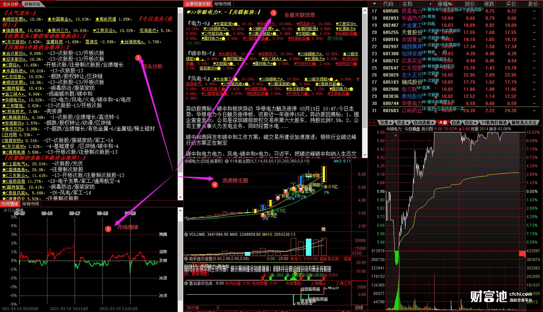Screen dimensions: 543x312
Task: Open the 板块龙头关注 tab
Action: click(524, 123)
